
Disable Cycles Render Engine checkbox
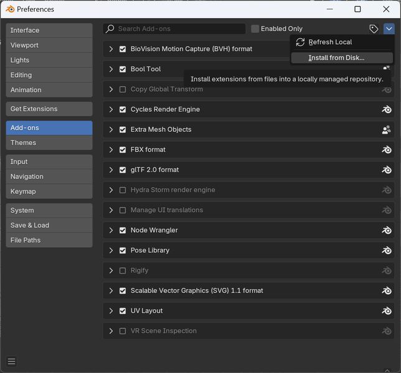[123, 109]
